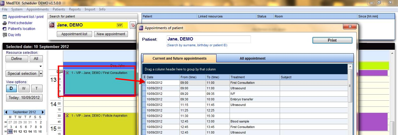
Task: Click the All resources button
Action: tap(36, 58)
